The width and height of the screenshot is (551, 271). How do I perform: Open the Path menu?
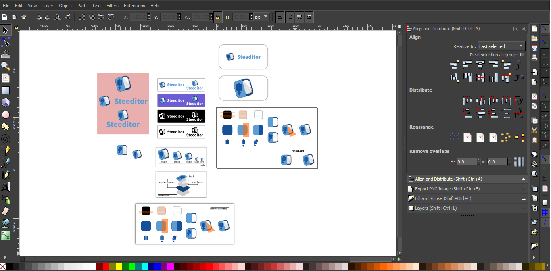pos(82,6)
